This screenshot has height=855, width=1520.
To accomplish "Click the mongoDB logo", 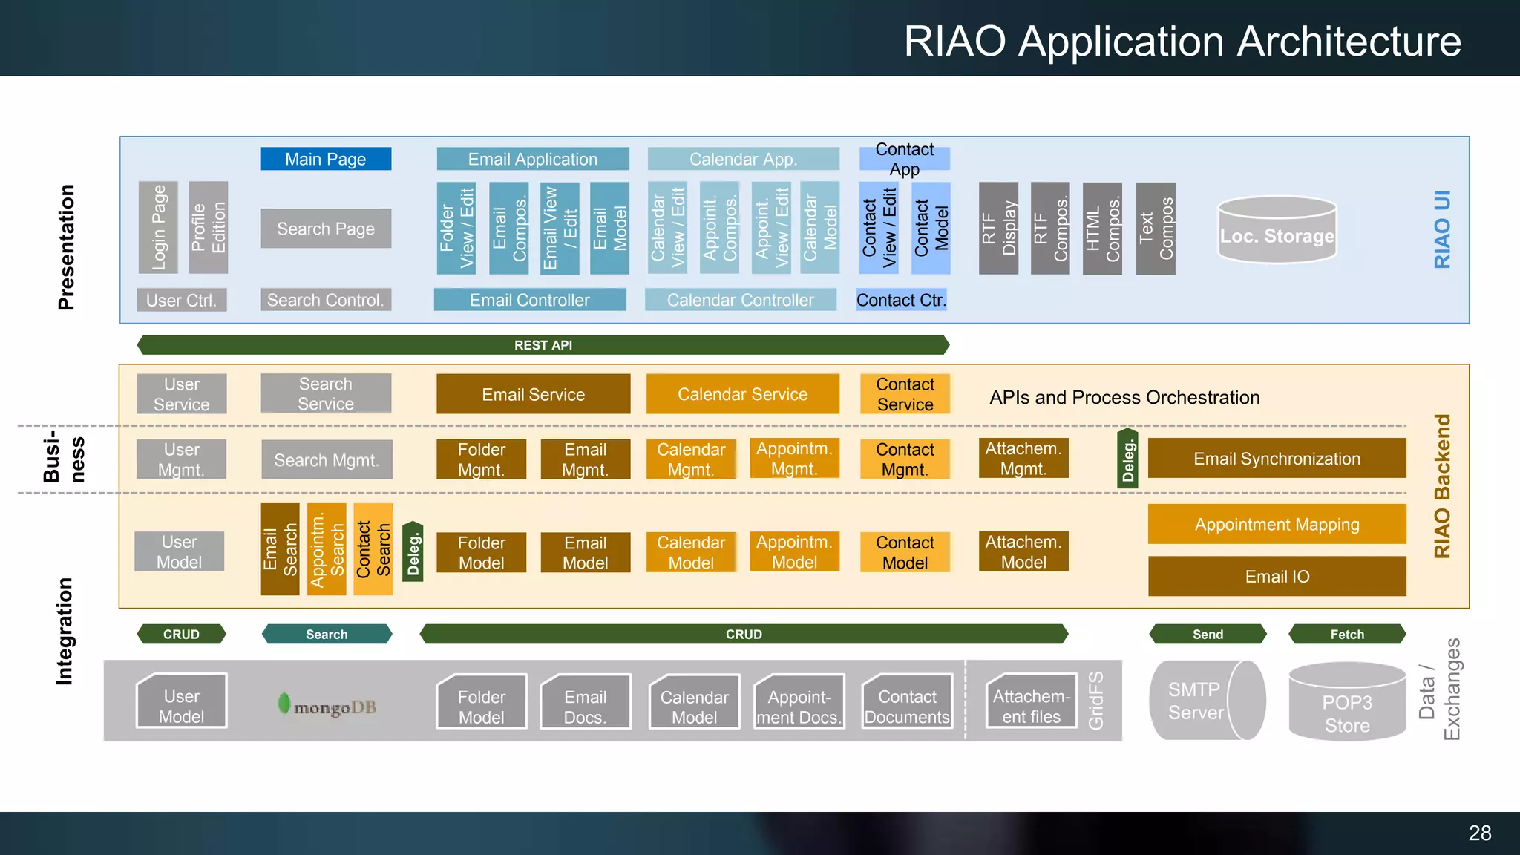I will 327,705.
